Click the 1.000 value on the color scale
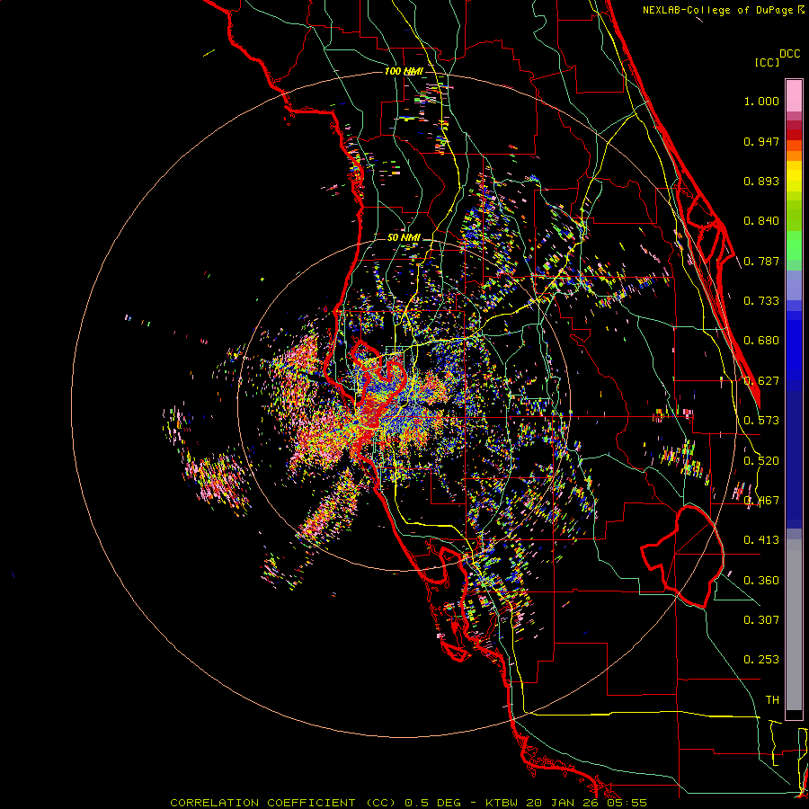 [761, 101]
